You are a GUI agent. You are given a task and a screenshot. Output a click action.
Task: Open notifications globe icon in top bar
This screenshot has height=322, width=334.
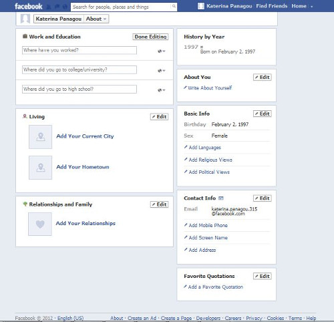tap(65, 7)
